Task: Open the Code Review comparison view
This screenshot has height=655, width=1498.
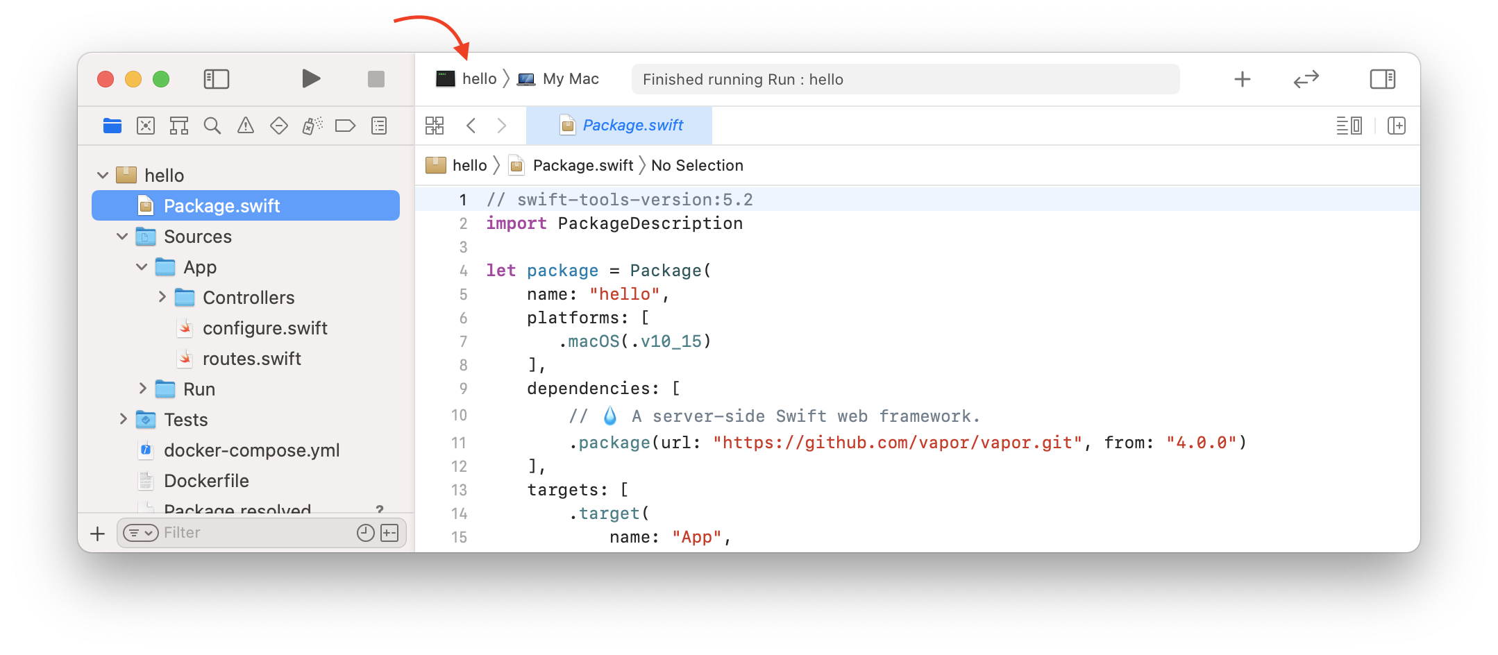Action: click(1306, 78)
